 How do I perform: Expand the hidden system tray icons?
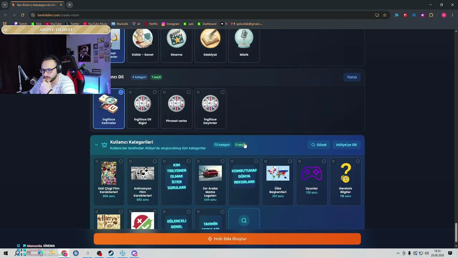coord(398,253)
